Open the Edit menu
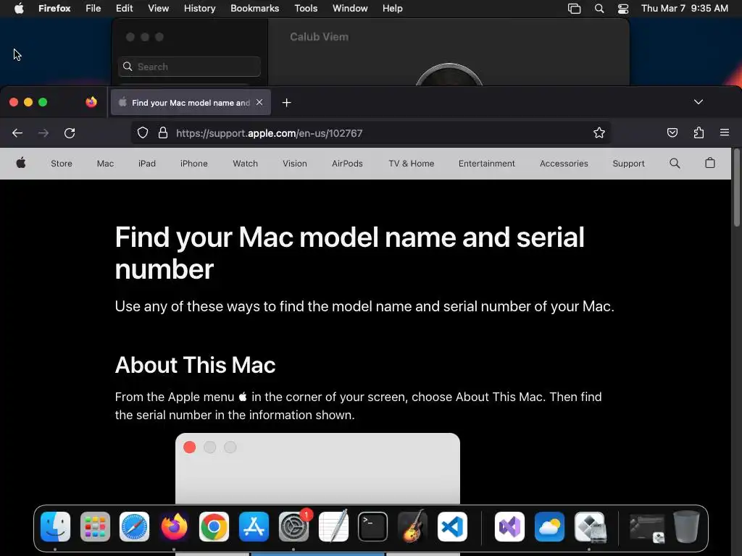 [x=125, y=8]
